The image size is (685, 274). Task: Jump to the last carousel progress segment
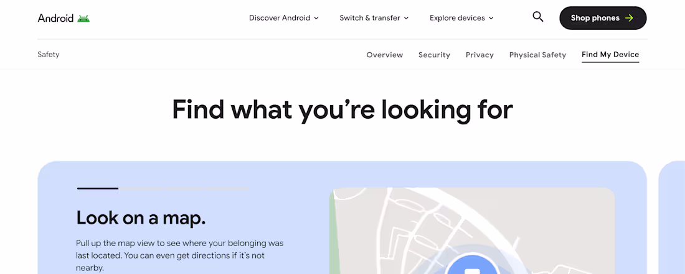pos(227,189)
